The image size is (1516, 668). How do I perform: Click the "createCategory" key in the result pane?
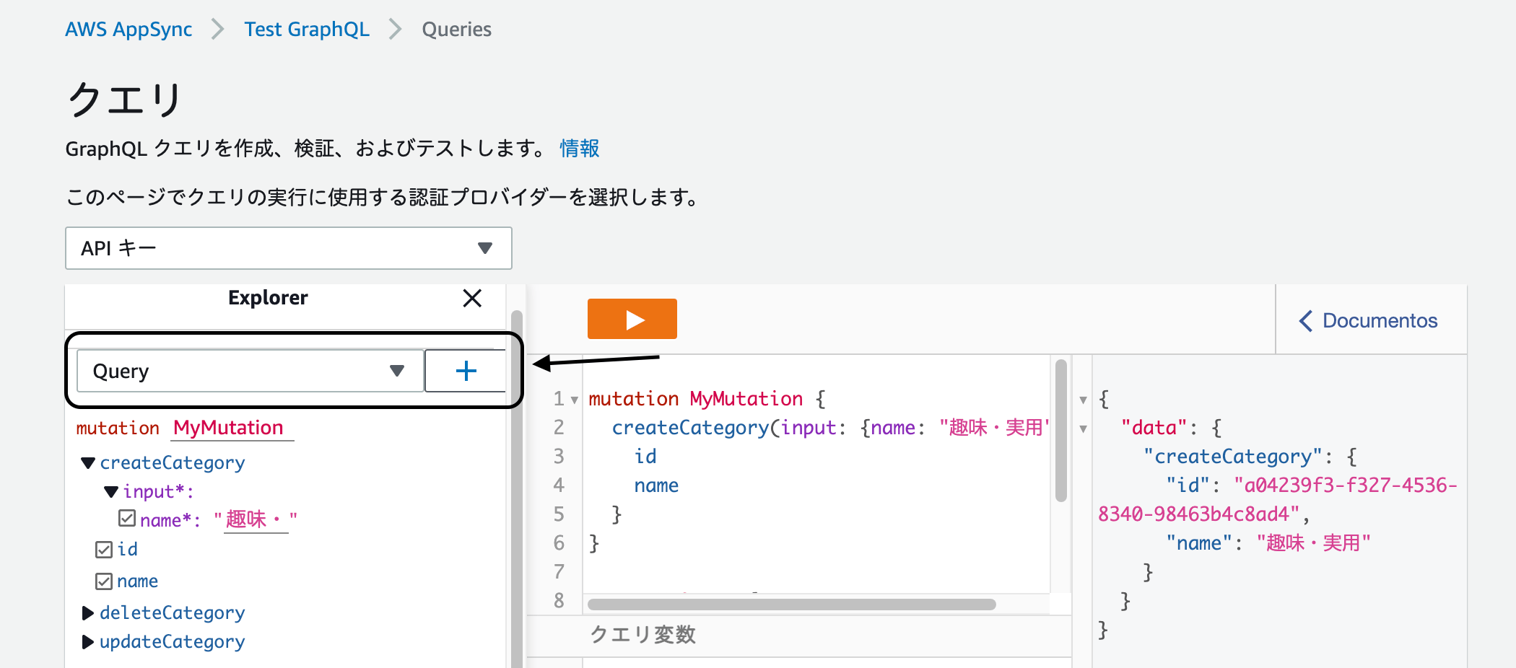click(x=1233, y=457)
